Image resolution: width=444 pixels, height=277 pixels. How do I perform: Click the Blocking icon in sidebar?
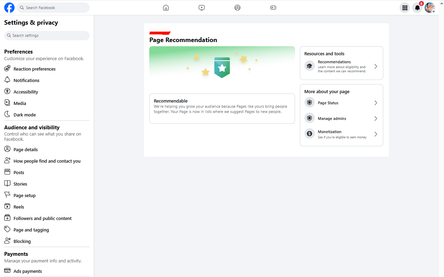click(7, 241)
